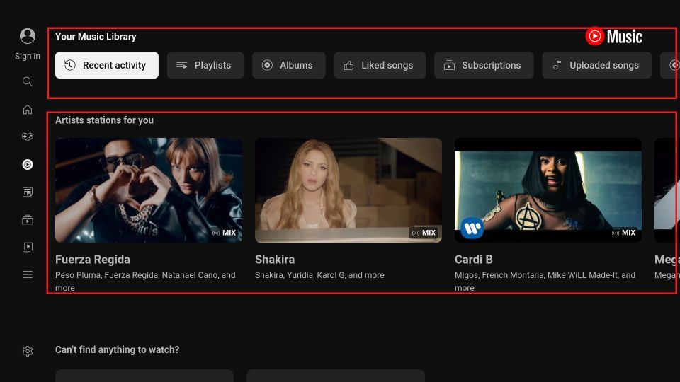Screen dimensions: 680x382
Task: Click 'Migos, French Montana, Mike WiLL Made-It' description
Action: 545,281
